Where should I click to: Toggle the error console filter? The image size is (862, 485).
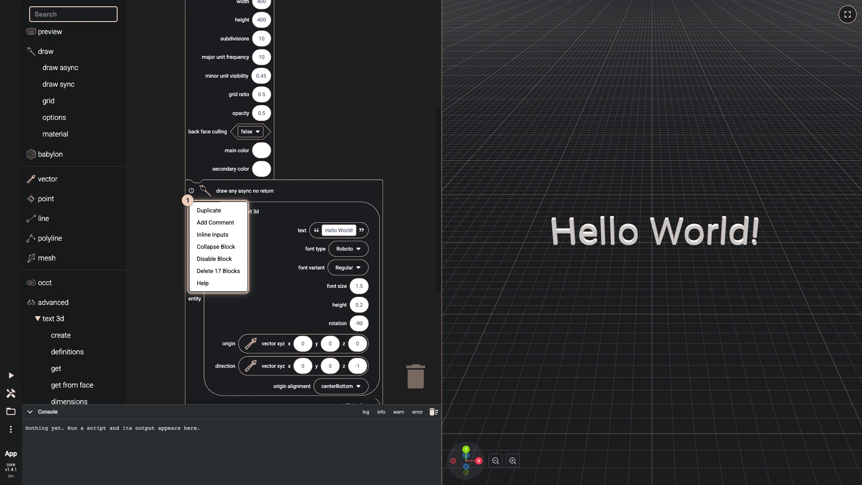(418, 412)
